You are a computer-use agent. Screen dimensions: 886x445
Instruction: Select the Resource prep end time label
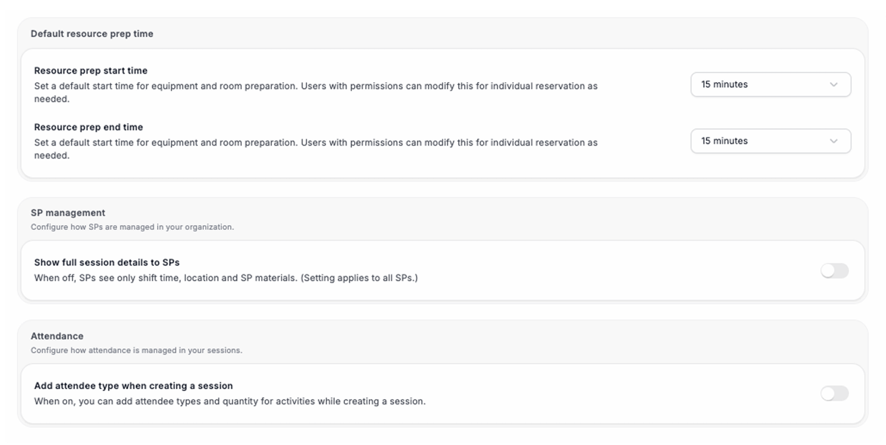tap(89, 127)
